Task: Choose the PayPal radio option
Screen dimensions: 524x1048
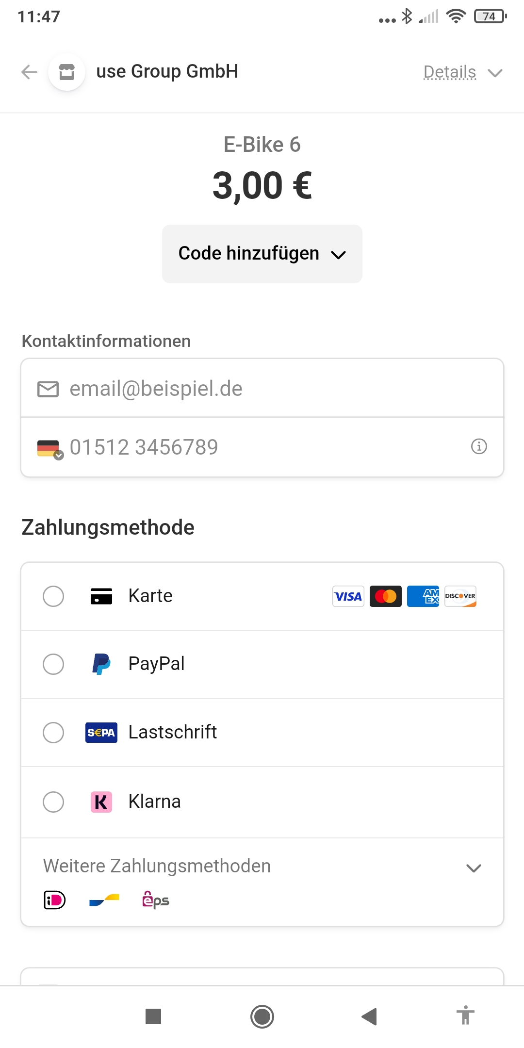Action: coord(53,664)
